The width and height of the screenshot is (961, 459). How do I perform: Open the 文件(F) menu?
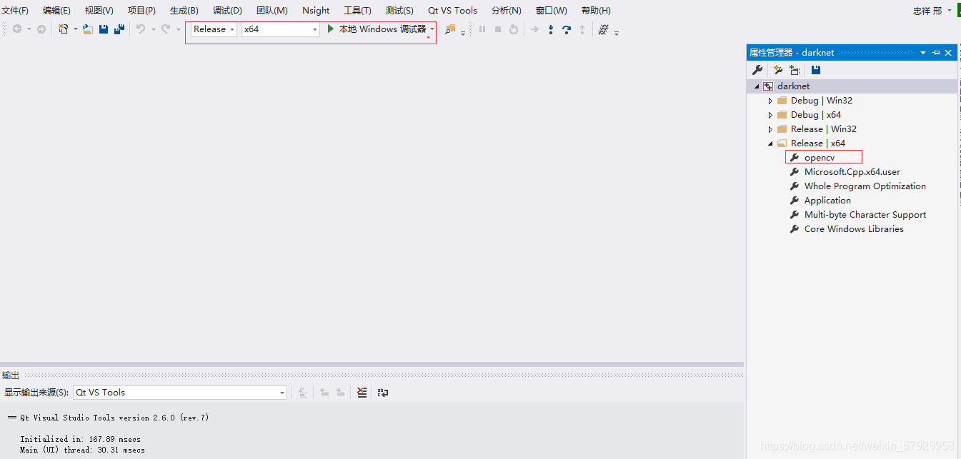15,11
